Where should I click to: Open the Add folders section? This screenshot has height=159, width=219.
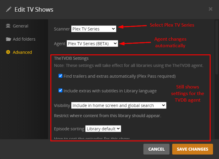click(x=24, y=39)
